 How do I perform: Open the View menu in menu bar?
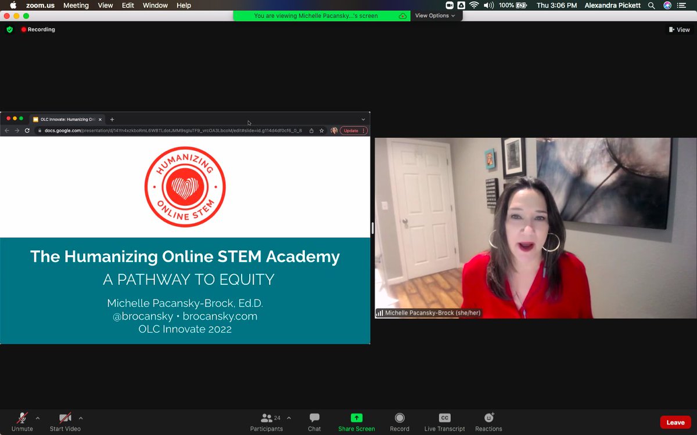106,5
